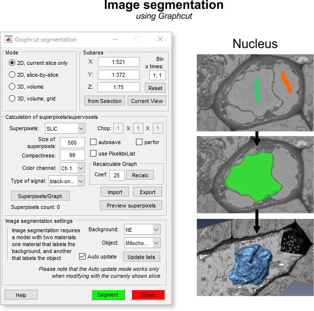Viewport: 314px width, 311px height.
Task: Expand the Color channel dropdown
Action: pos(72,168)
